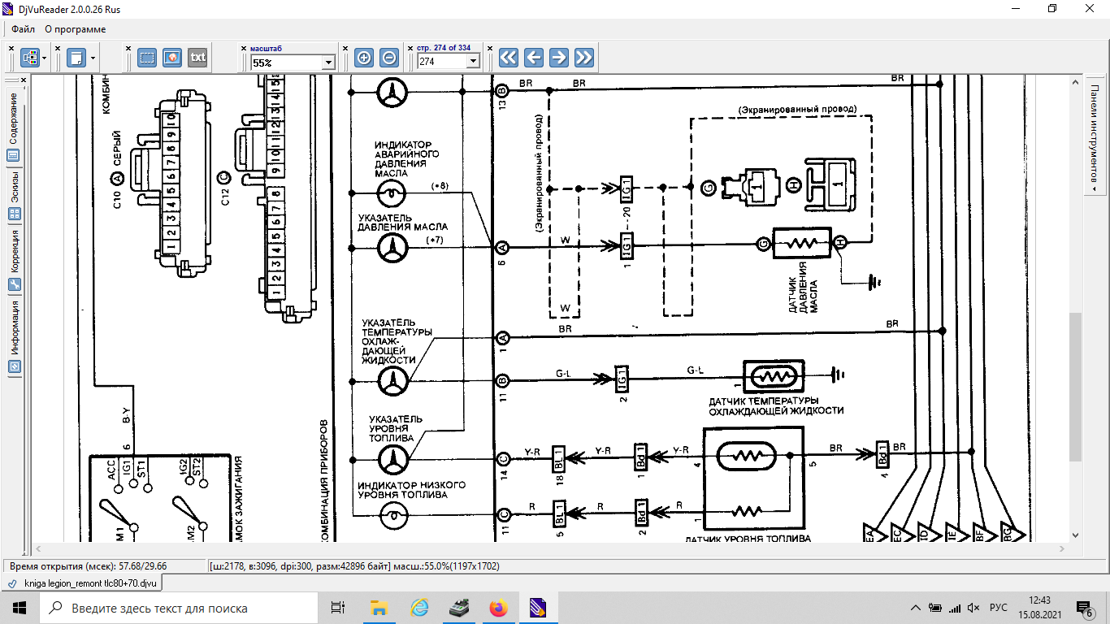Screen dimensions: 1110x624
Task: Click the network signal tray icon
Action: (954, 608)
